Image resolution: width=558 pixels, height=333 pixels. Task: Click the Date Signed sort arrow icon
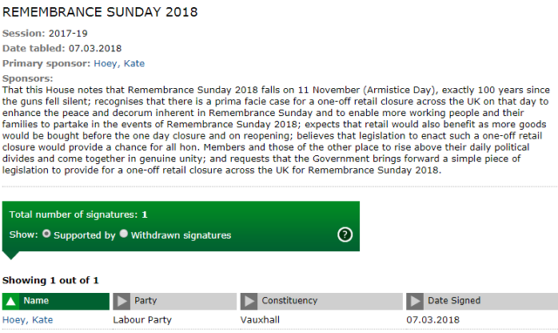[x=415, y=302]
